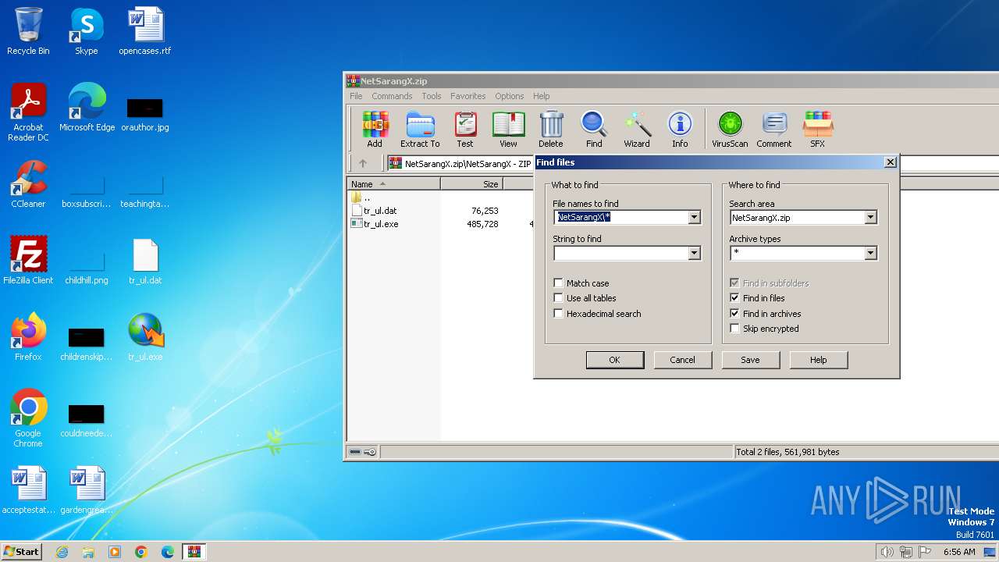
Task: Toggle Find in subfolders checkbox
Action: point(734,283)
